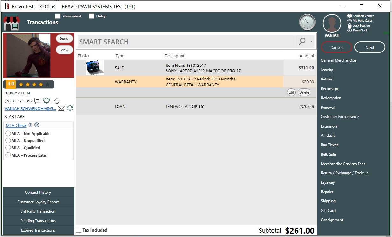Viewport: 392px width, 237px height.
Task: Click the Transactions storefront icon
Action: click(x=11, y=23)
